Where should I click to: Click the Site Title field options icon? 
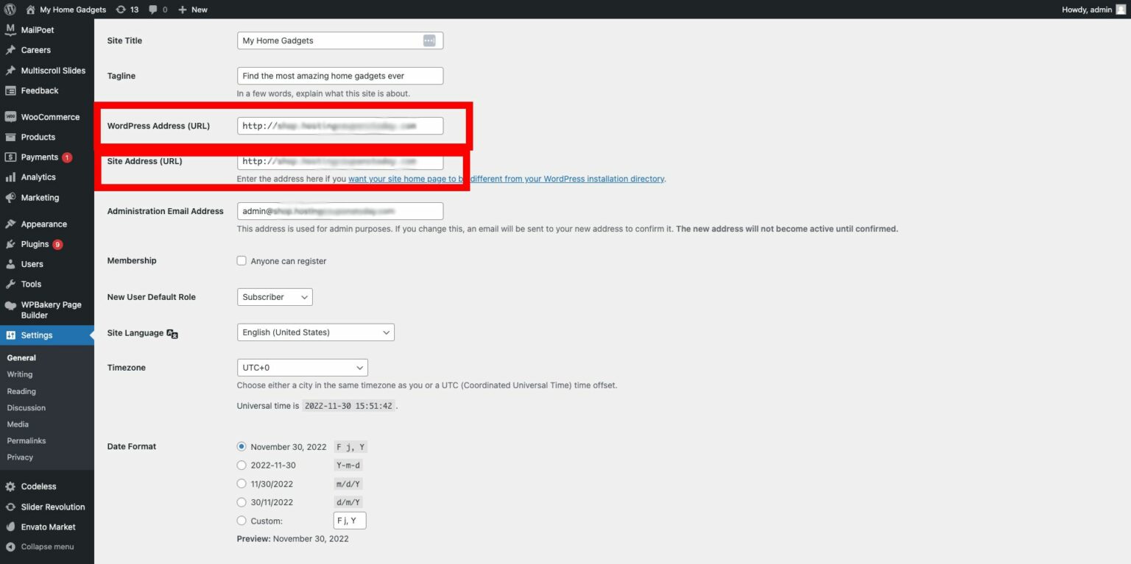(429, 40)
